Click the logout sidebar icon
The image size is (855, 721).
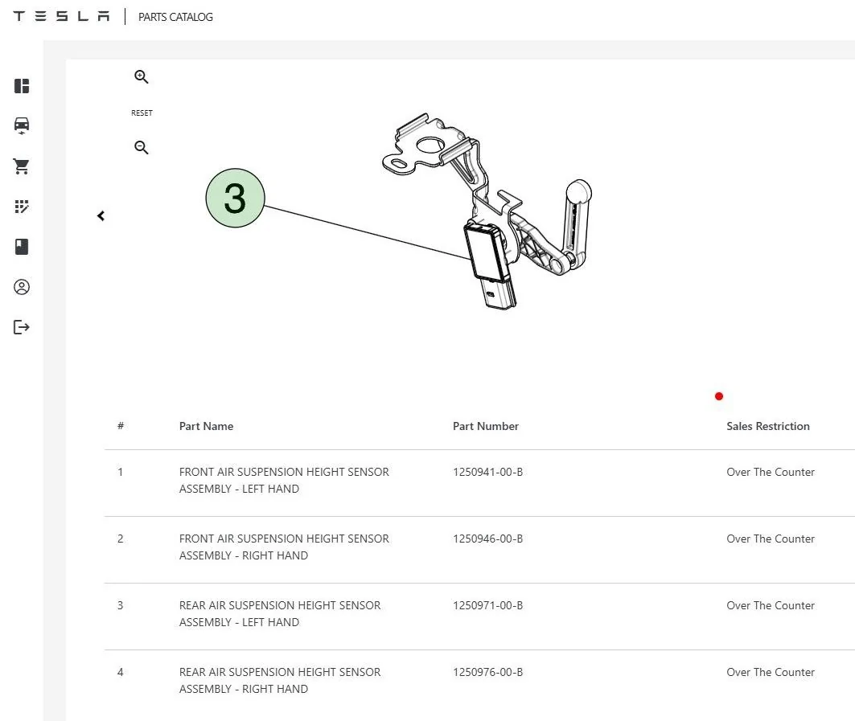tap(22, 327)
